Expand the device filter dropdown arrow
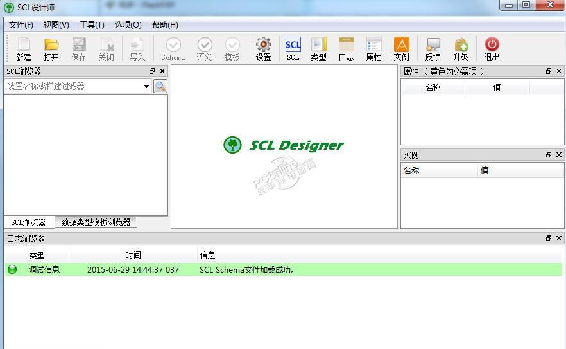 pos(146,86)
